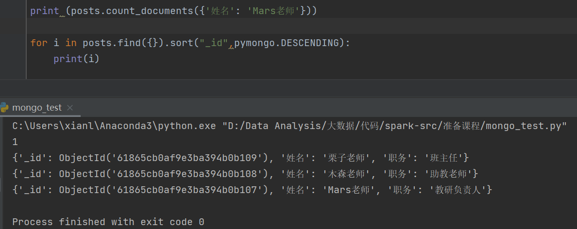Viewport: 577px width, 229px height.
Task: Click the 'for i in posts.find' code line
Action: click(190, 43)
